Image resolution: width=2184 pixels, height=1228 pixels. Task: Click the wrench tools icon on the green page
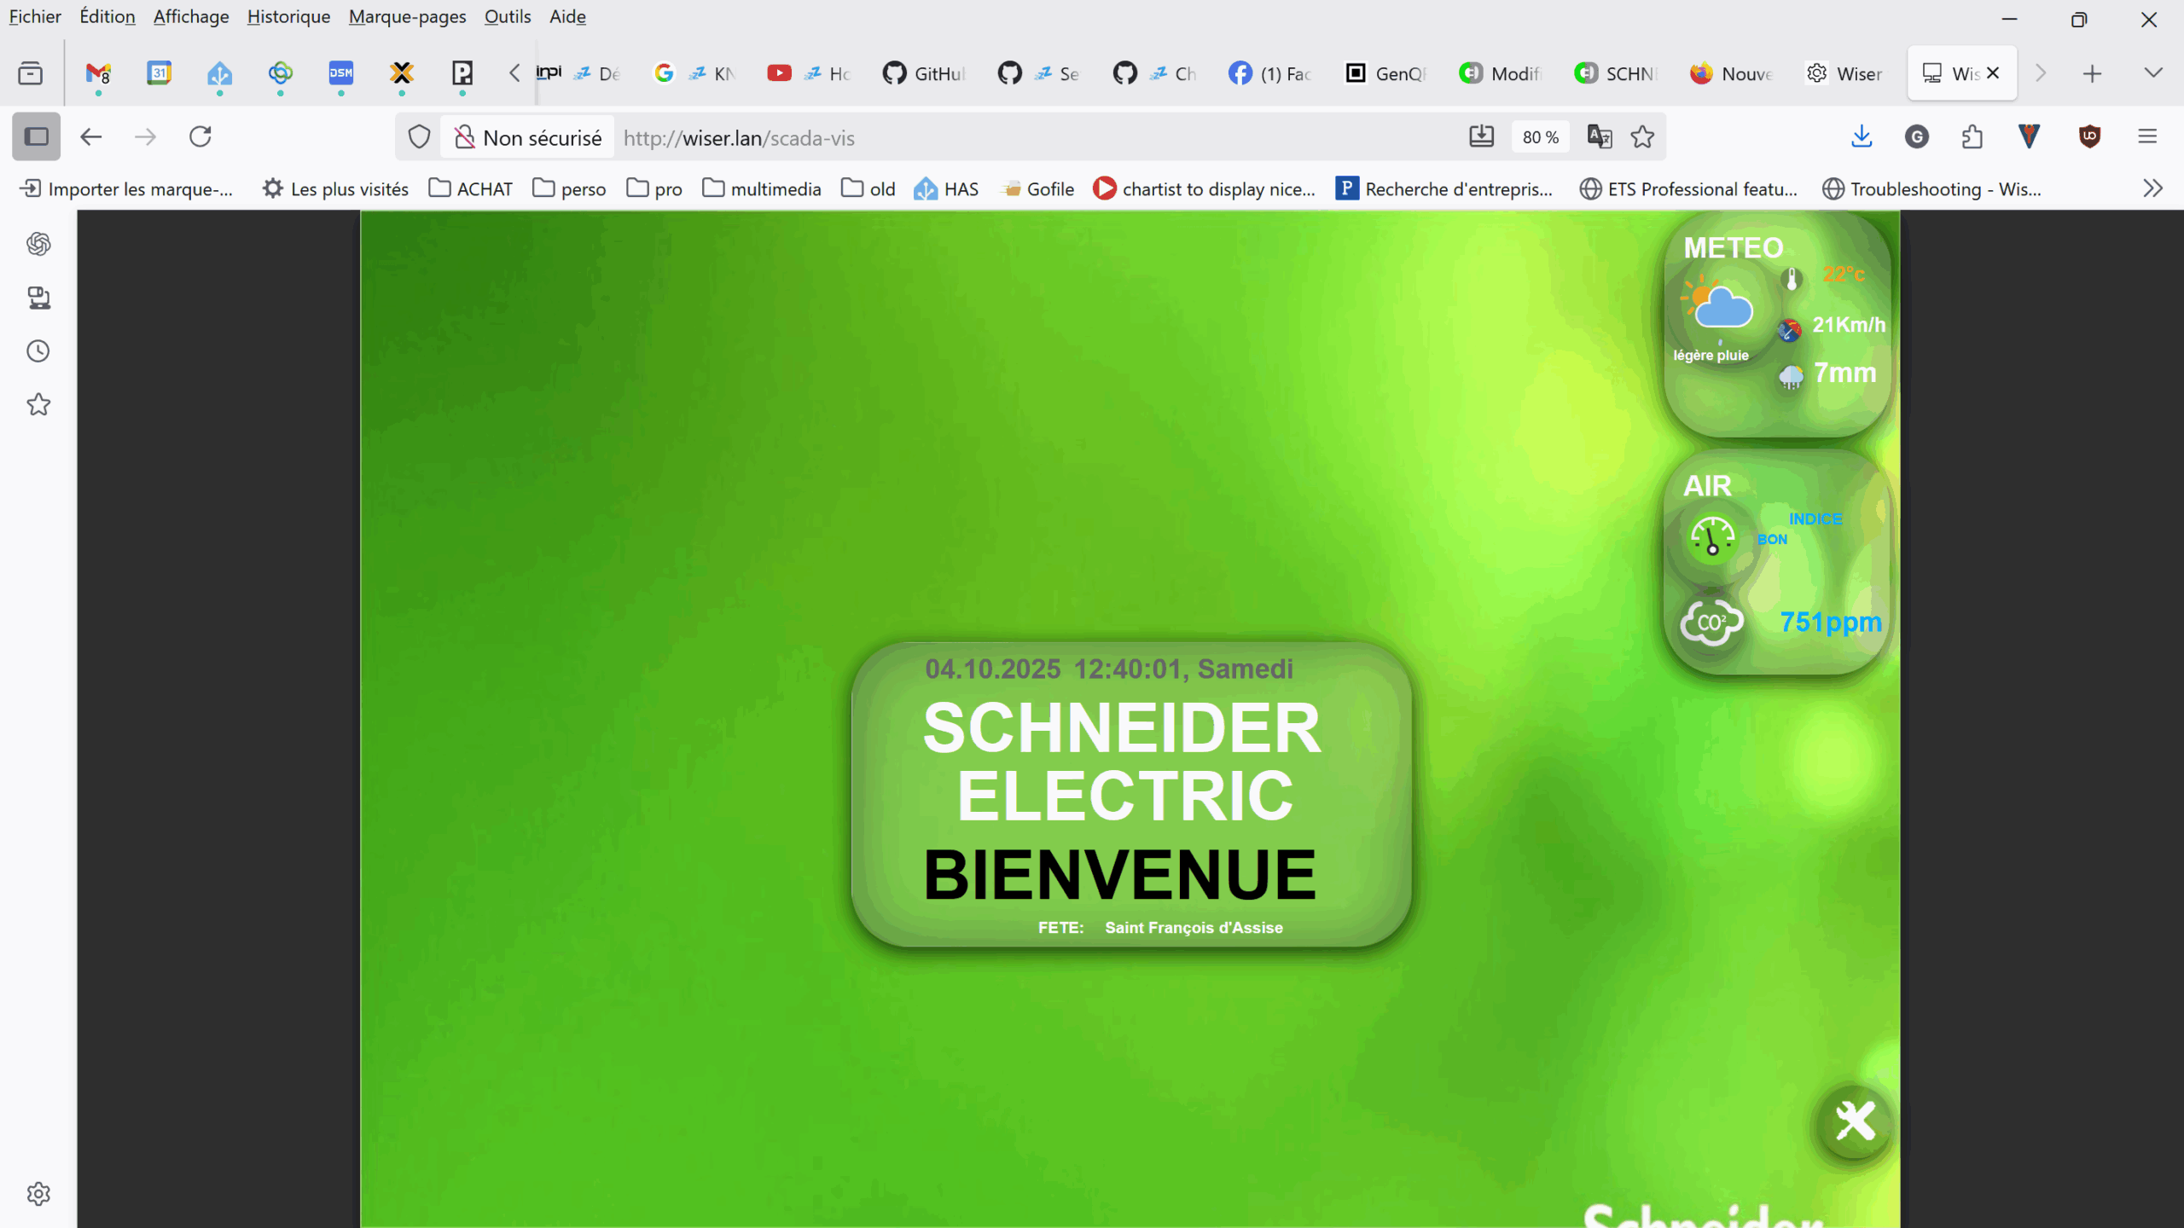coord(1855,1121)
